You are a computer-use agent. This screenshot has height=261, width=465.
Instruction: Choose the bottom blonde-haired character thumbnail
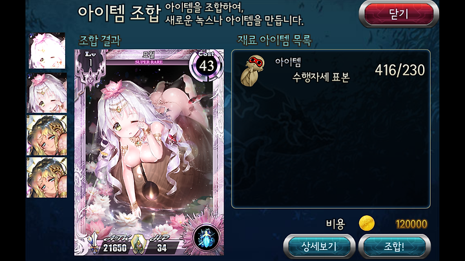pos(47,178)
